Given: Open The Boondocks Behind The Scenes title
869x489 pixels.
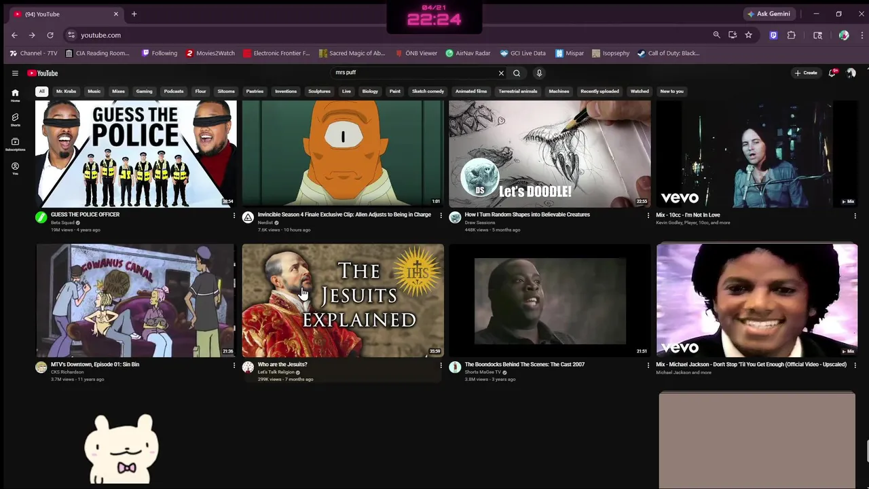Looking at the screenshot, I should [525, 364].
